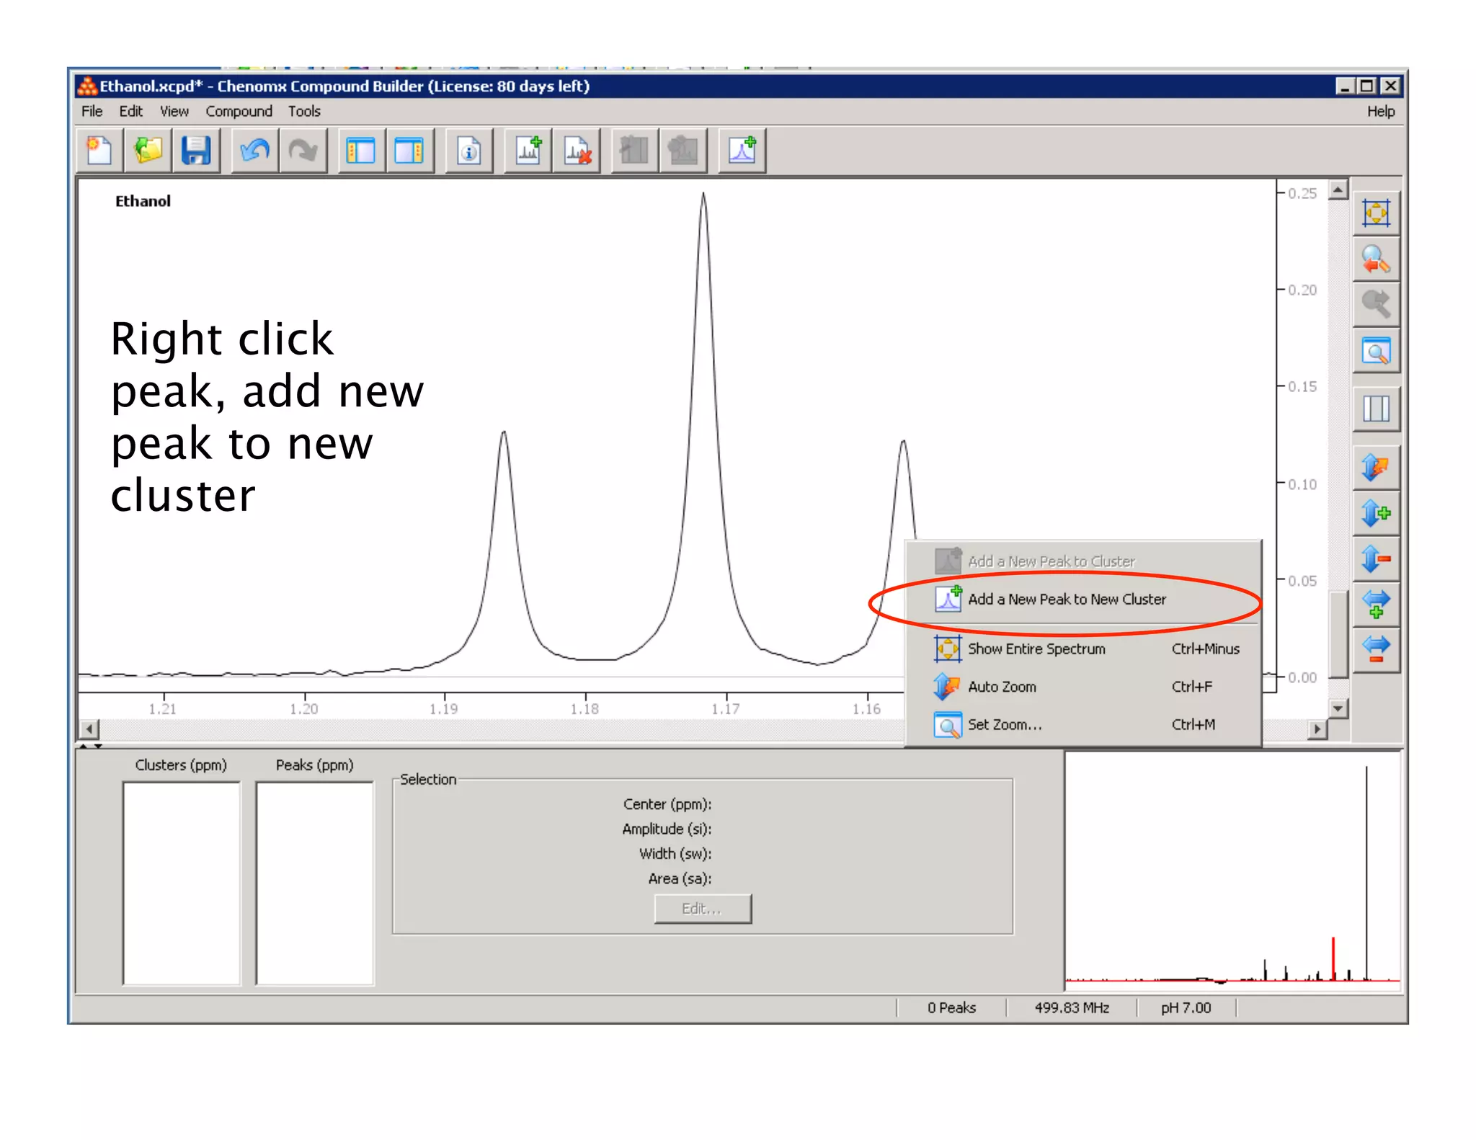Open the Tools menu
Image resolution: width=1476 pixels, height=1140 pixels.
(x=304, y=111)
